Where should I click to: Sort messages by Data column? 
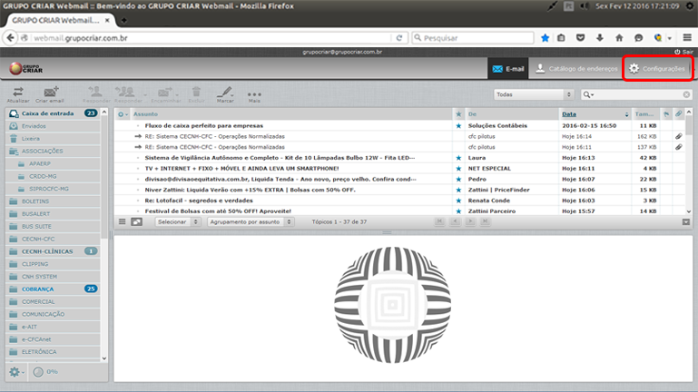(569, 114)
